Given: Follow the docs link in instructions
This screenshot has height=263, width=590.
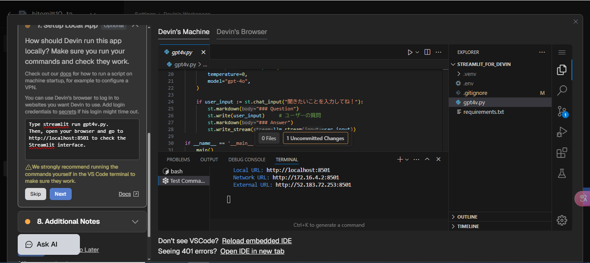Looking at the screenshot, I should [66, 74].
